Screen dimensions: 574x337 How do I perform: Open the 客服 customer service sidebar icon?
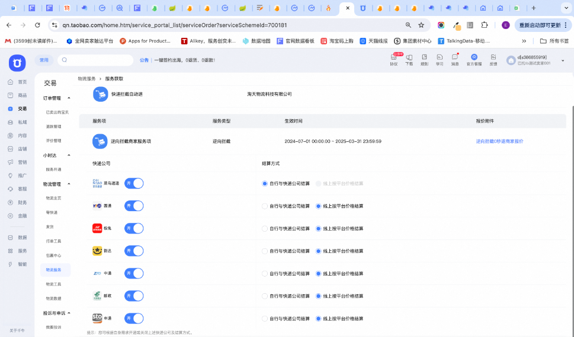10,189
